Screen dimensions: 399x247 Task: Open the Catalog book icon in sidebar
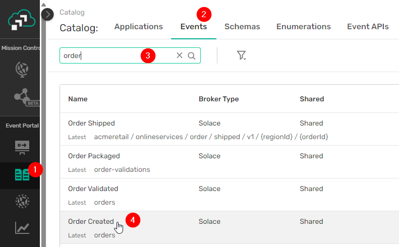click(x=22, y=175)
